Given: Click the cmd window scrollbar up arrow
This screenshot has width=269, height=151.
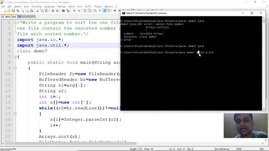Looking at the screenshot, I should coord(264,18).
